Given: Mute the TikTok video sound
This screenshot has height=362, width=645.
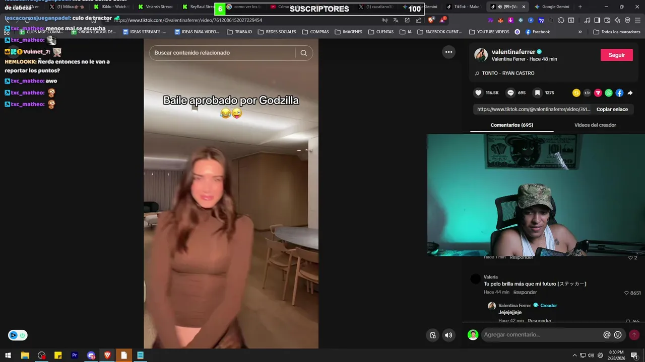Looking at the screenshot, I should [448, 335].
